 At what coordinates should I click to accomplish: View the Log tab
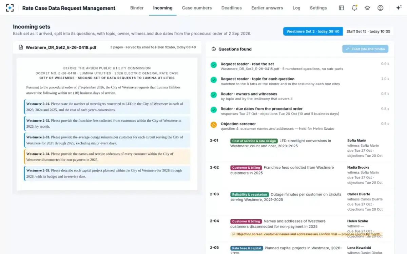(x=296, y=8)
